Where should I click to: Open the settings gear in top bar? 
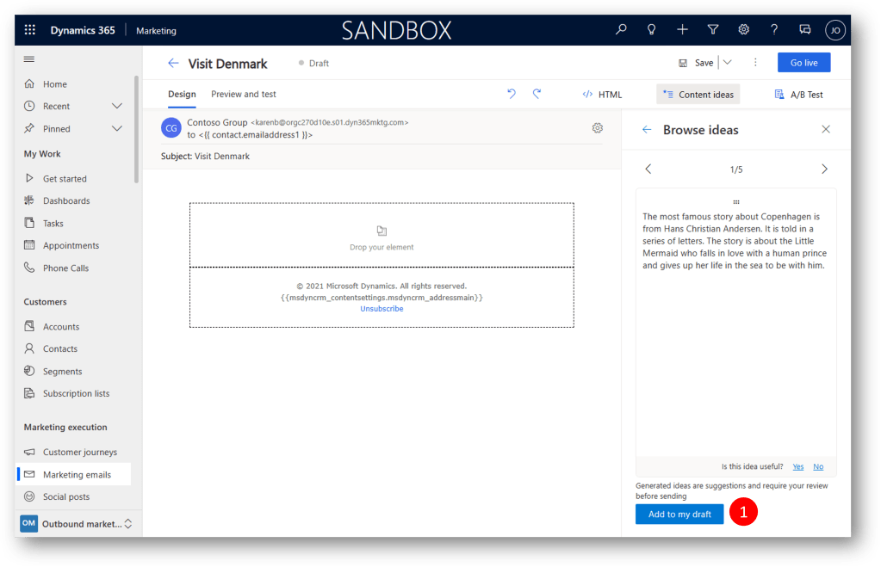click(744, 30)
